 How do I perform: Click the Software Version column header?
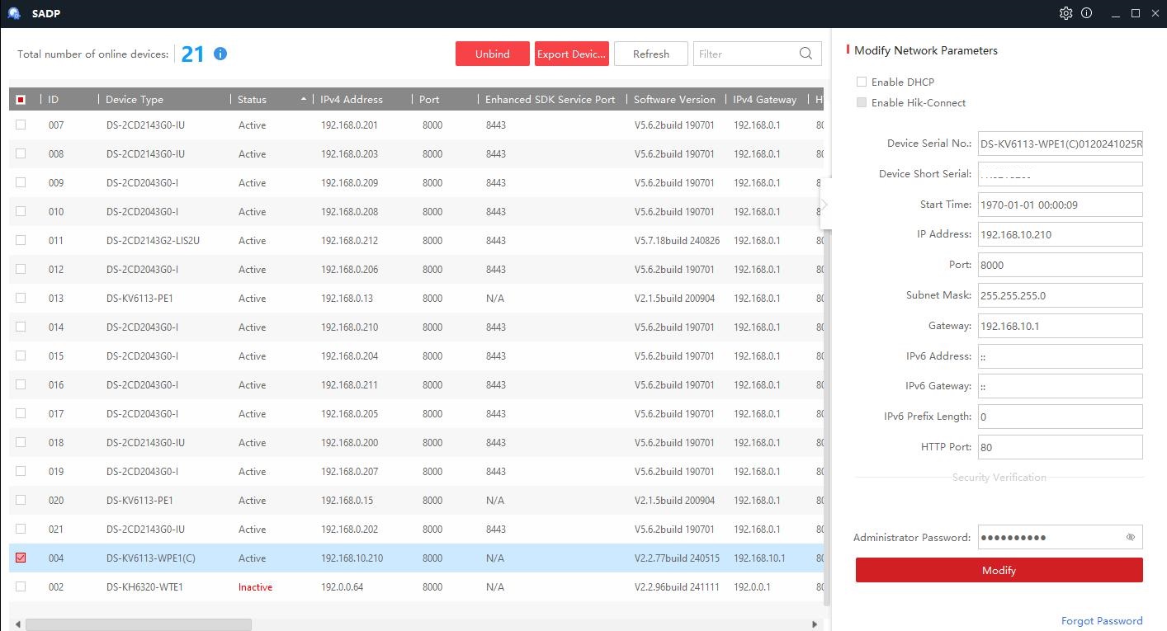(x=674, y=100)
